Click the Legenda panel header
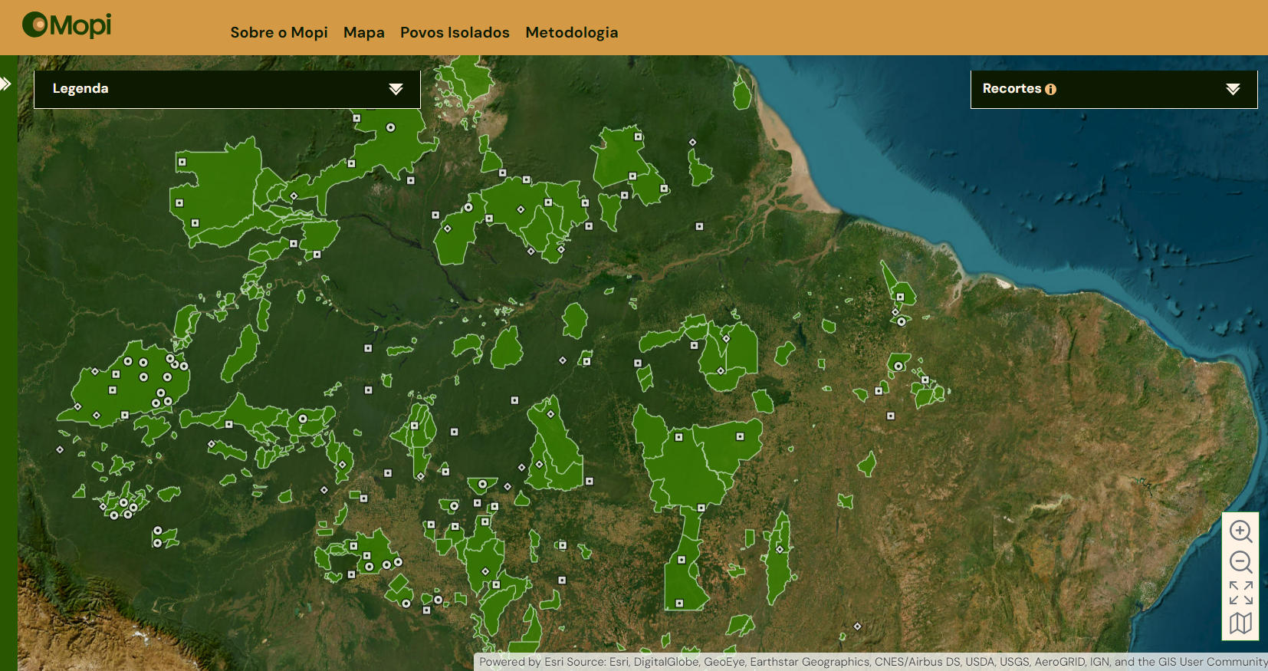The width and height of the screenshot is (1268, 671). pos(80,88)
